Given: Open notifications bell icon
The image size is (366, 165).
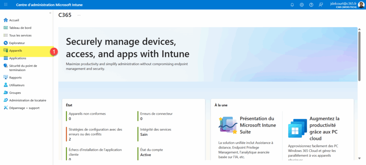Looking at the screenshot, I should pos(292,5).
